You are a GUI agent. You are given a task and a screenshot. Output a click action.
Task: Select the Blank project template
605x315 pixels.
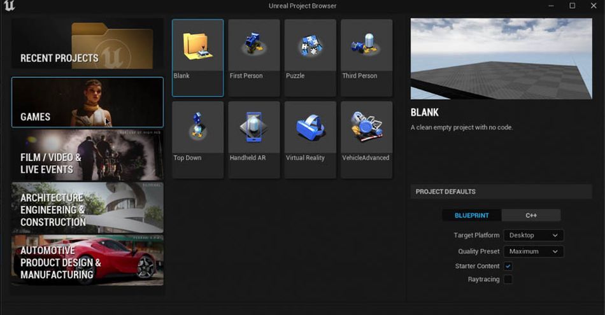point(197,58)
